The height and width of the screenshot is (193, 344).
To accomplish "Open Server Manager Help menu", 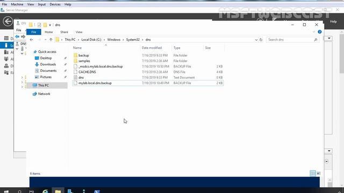I will [x=333, y=21].
